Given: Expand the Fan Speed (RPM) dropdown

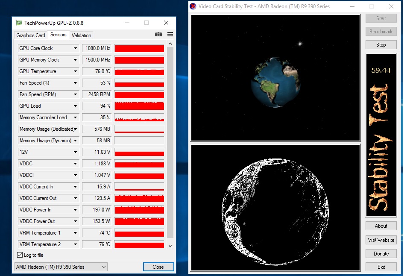Looking at the screenshot, I should (75, 94).
